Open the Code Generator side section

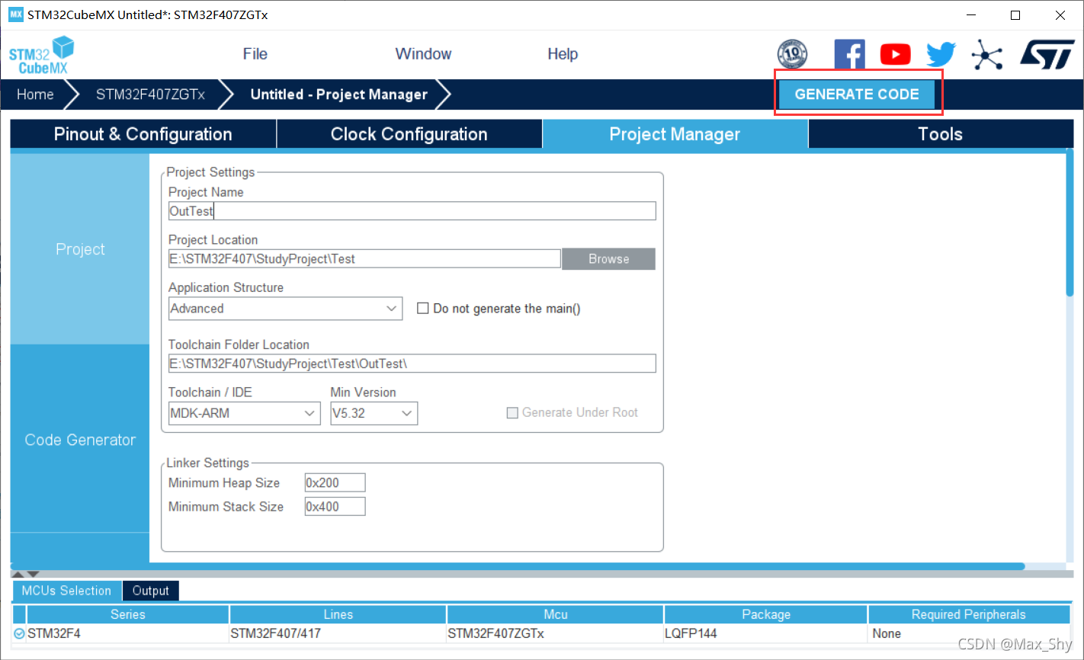point(80,440)
